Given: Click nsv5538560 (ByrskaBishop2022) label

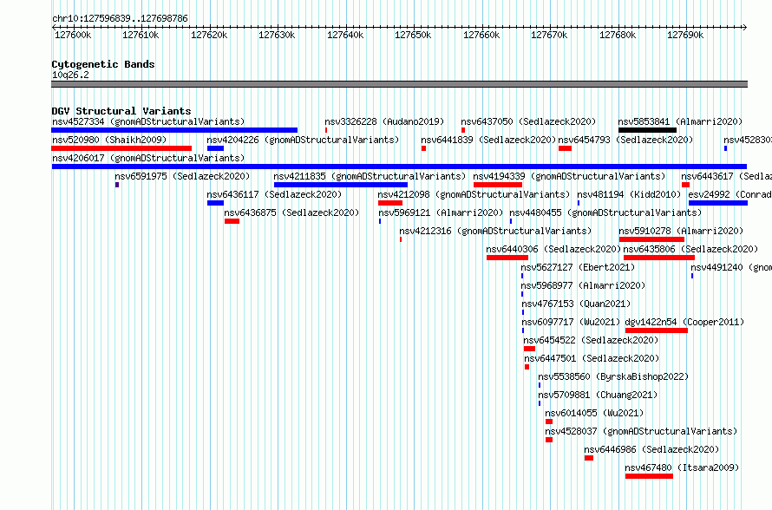Looking at the screenshot, I should [613, 376].
